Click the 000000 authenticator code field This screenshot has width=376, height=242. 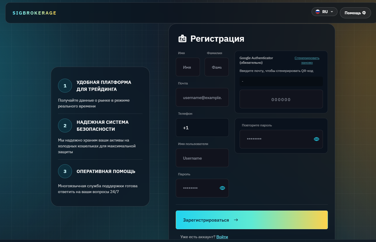point(281,99)
